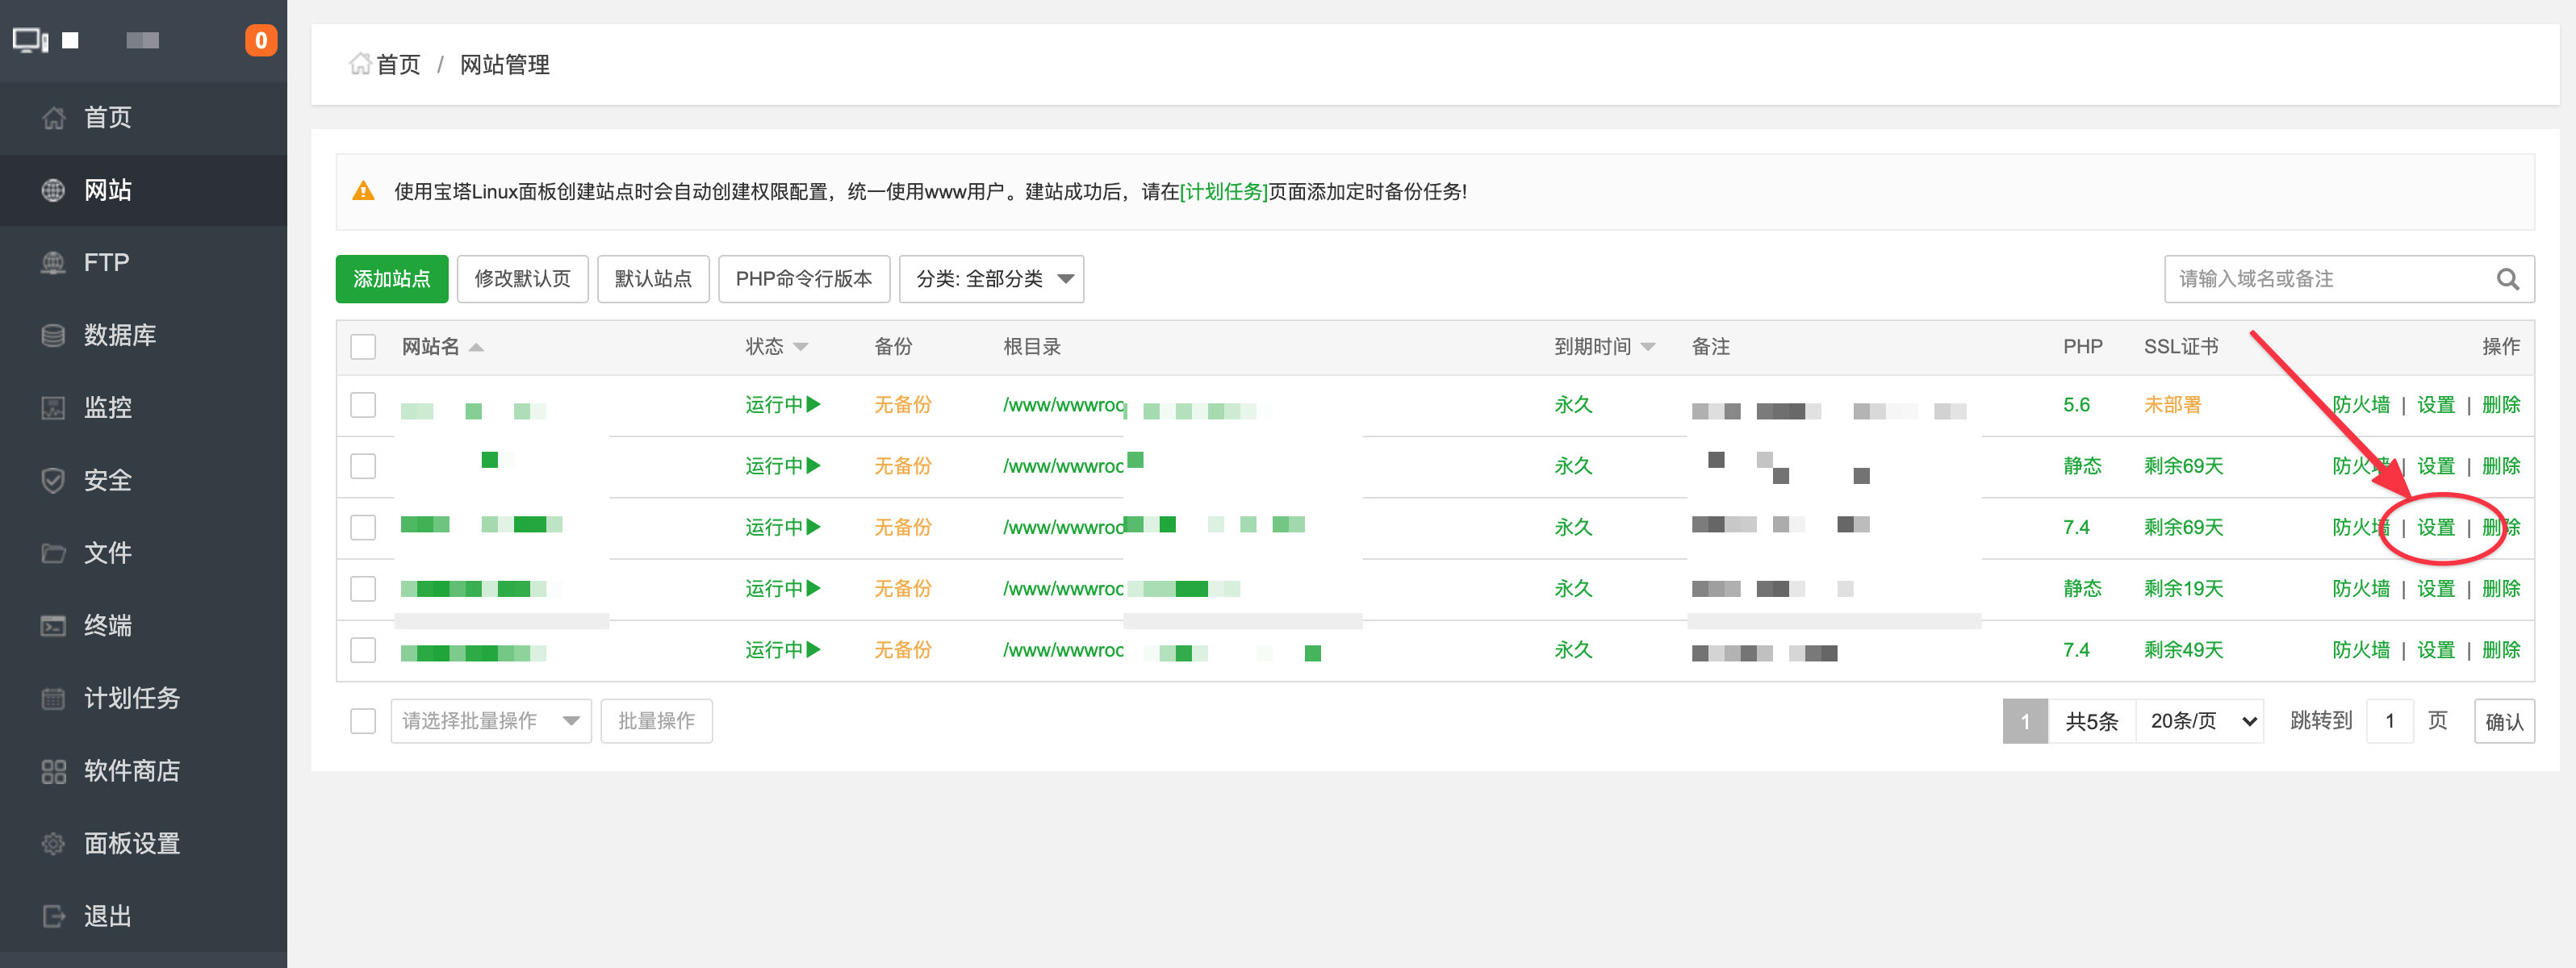Image resolution: width=2576 pixels, height=968 pixels.
Task: Click the database icon next to 数据库
Action: click(54, 335)
